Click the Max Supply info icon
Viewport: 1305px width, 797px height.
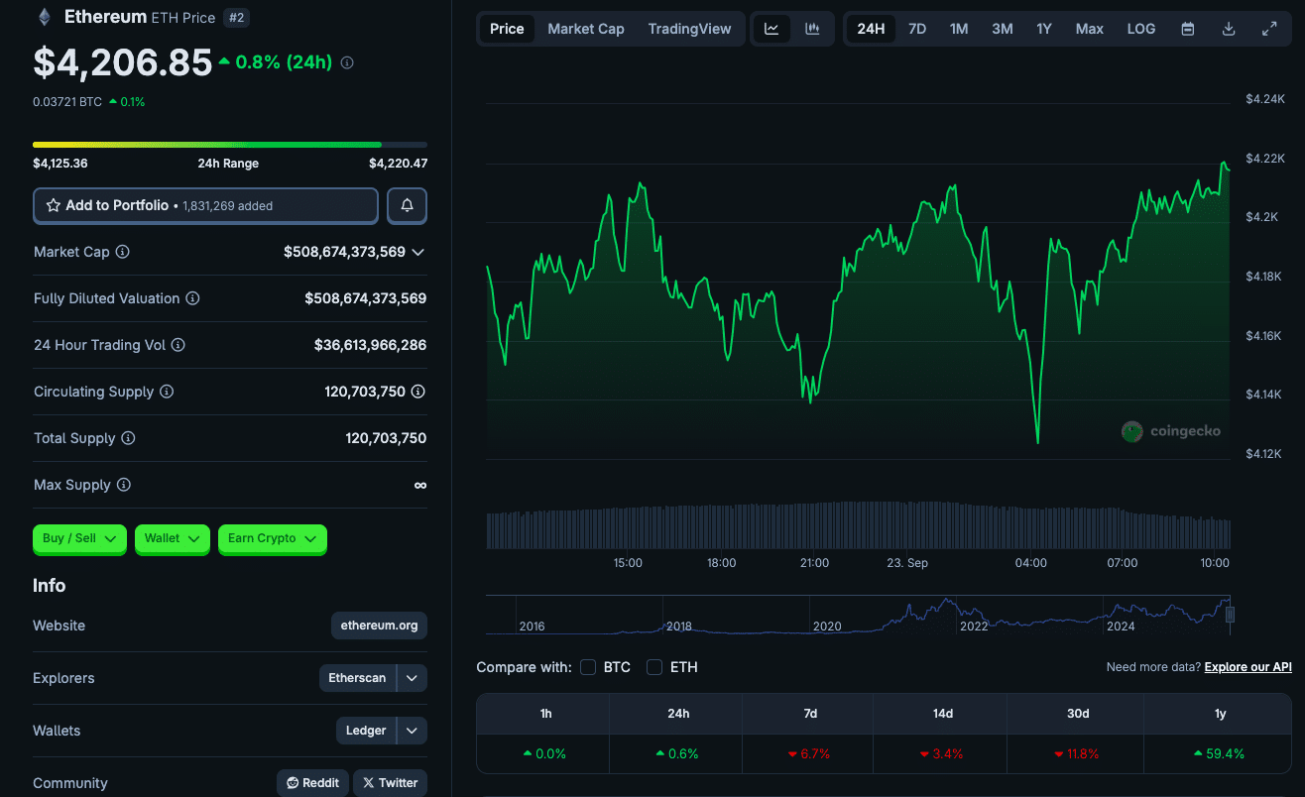124,485
